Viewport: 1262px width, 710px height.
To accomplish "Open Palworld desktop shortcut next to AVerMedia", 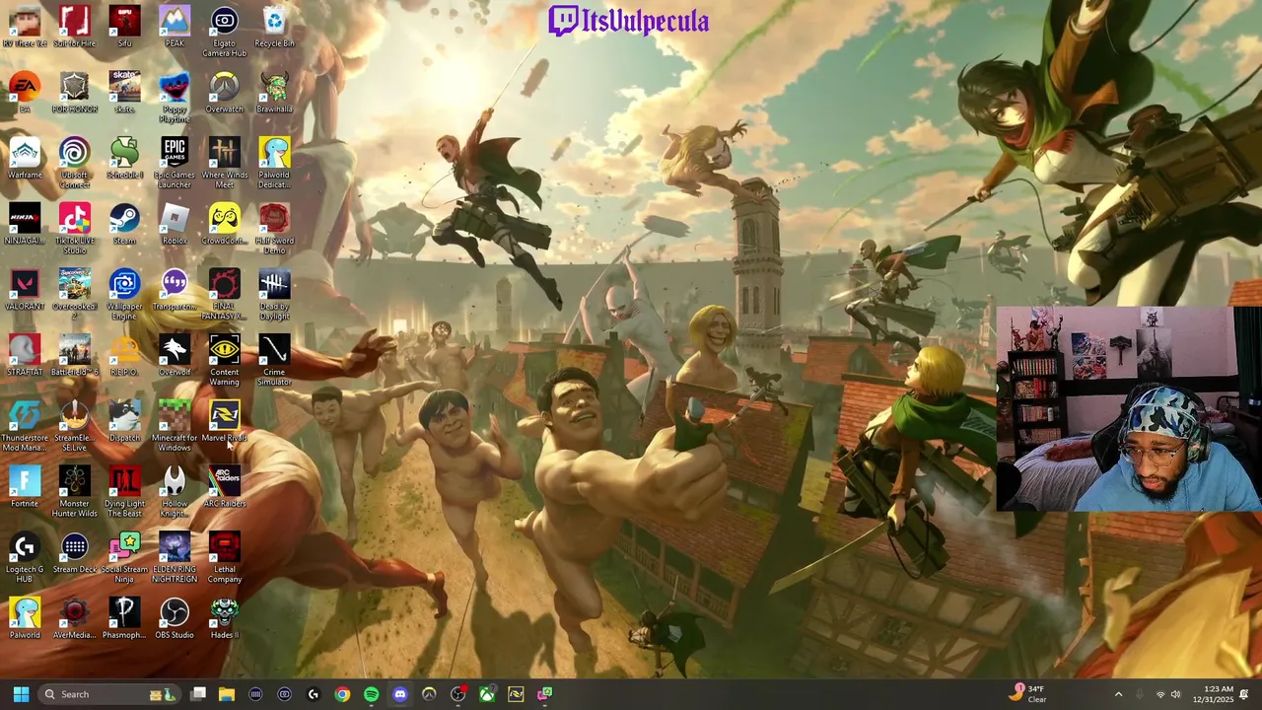I will click(x=25, y=618).
